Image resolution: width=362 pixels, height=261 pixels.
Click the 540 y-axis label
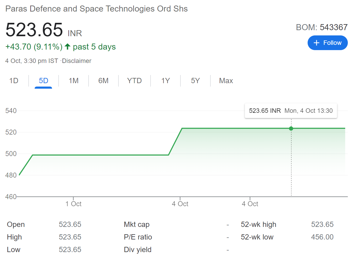(11, 111)
